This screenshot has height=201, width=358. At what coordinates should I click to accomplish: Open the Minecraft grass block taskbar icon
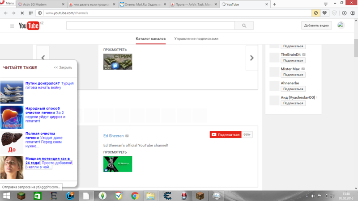click(21, 196)
